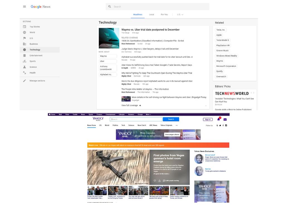Click Descargar ahora in Yahoo Mail banner
Viewport: 285px width, 214px height.
172,135
